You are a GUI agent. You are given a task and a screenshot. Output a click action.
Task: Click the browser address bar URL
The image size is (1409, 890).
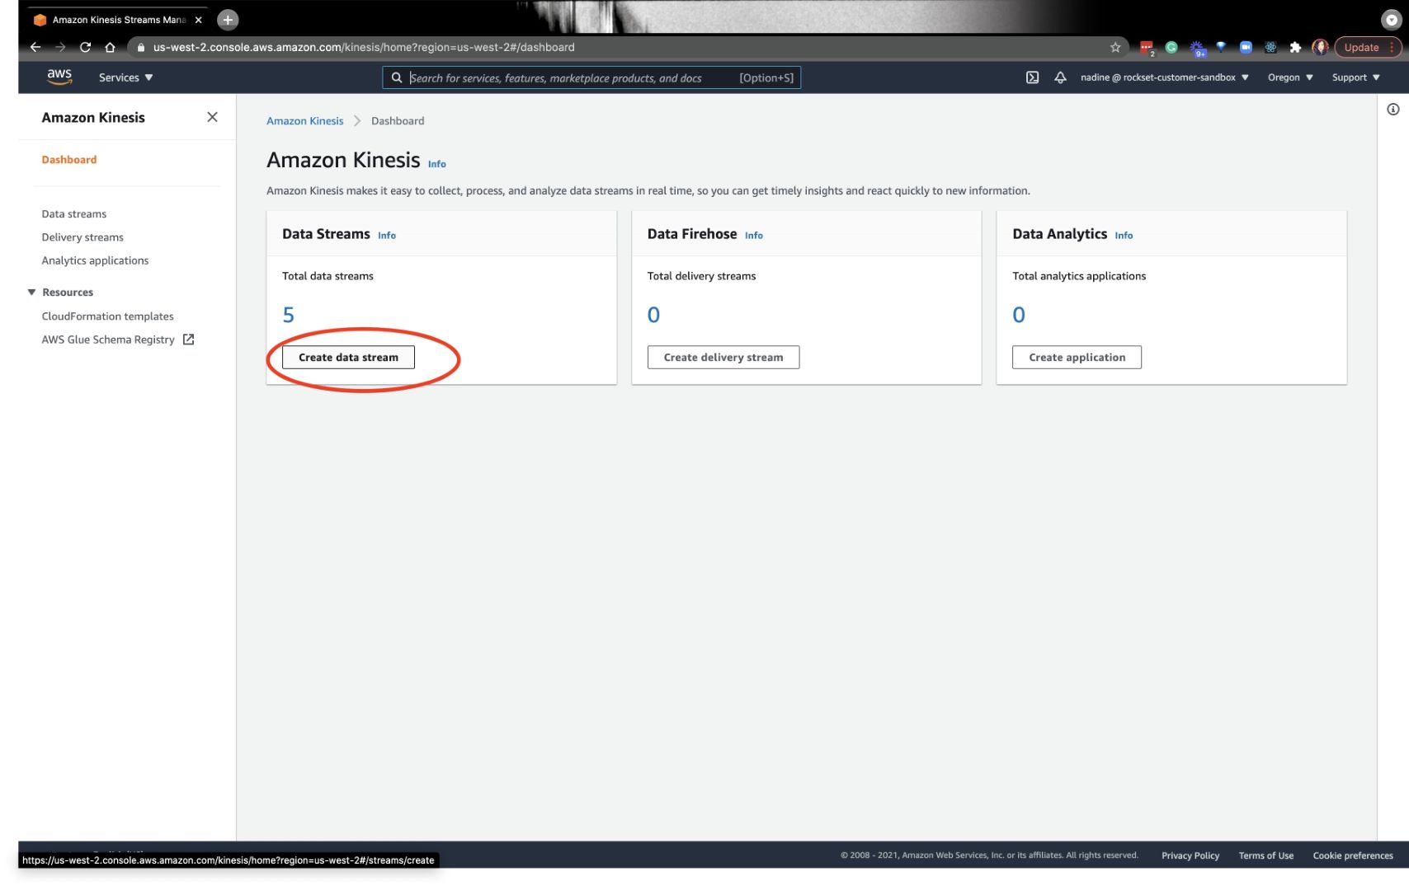(364, 47)
